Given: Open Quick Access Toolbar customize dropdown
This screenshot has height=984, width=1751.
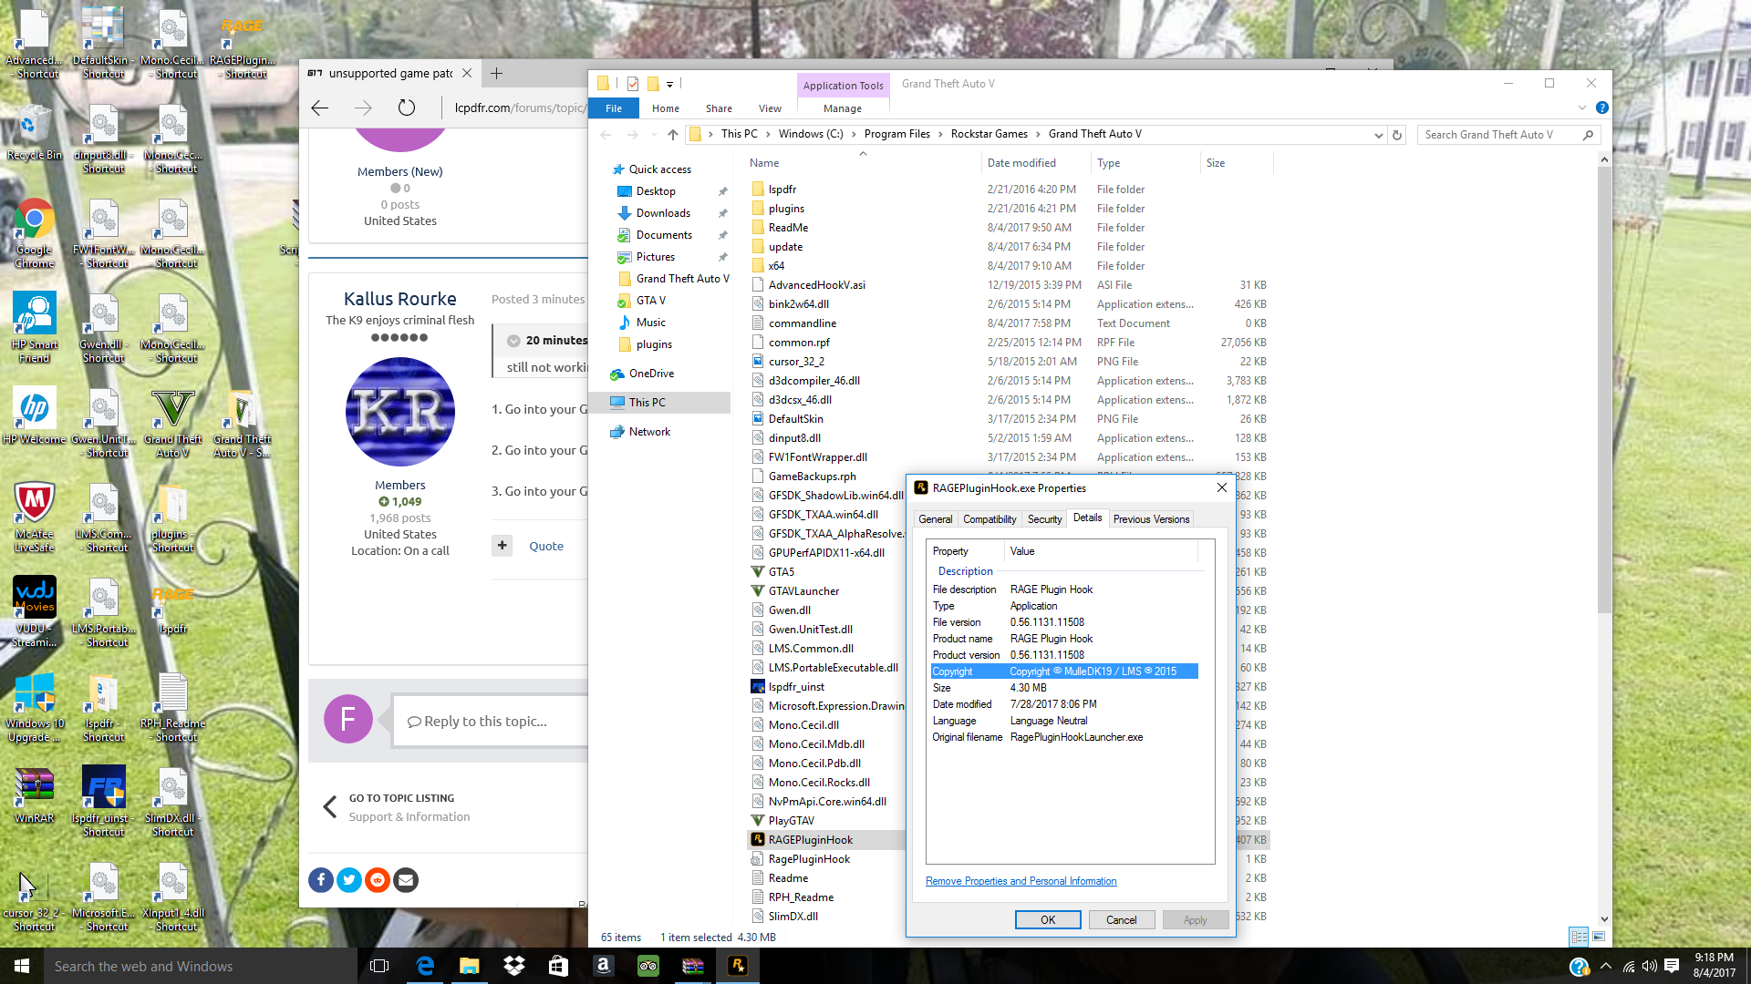Looking at the screenshot, I should 670,85.
